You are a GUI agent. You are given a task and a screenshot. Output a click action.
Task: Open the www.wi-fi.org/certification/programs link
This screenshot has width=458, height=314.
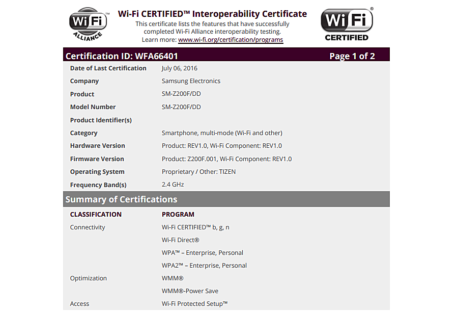click(x=231, y=40)
